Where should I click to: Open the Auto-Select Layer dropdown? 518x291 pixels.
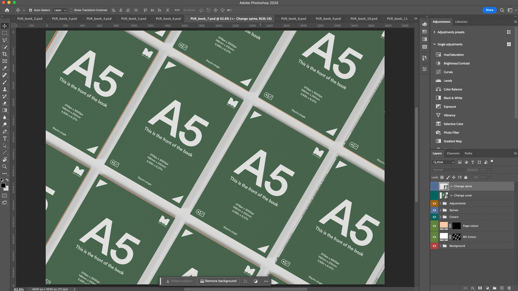pyautogui.click(x=60, y=10)
